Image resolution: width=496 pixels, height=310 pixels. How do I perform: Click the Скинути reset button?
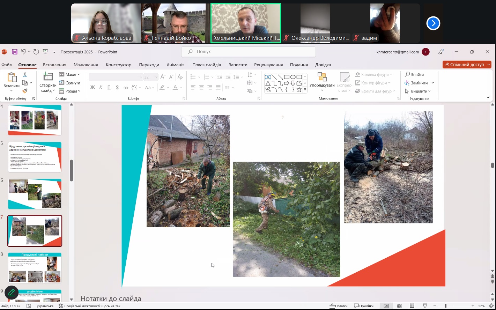[x=69, y=83]
